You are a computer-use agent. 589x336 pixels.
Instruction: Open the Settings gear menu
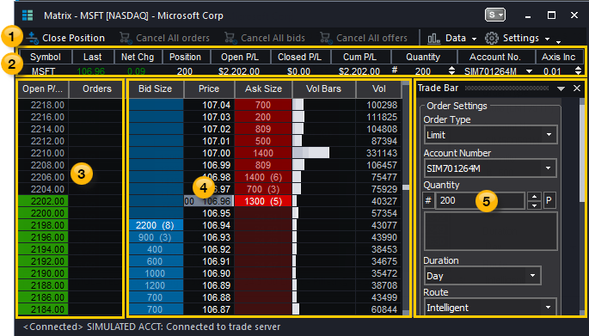point(518,38)
